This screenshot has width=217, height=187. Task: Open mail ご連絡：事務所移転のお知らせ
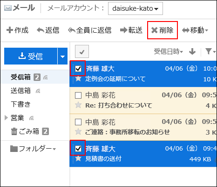(x=127, y=132)
